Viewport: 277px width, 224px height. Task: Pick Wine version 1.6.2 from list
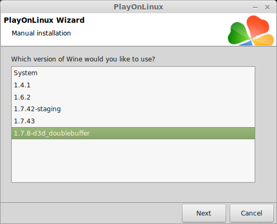(x=133, y=97)
